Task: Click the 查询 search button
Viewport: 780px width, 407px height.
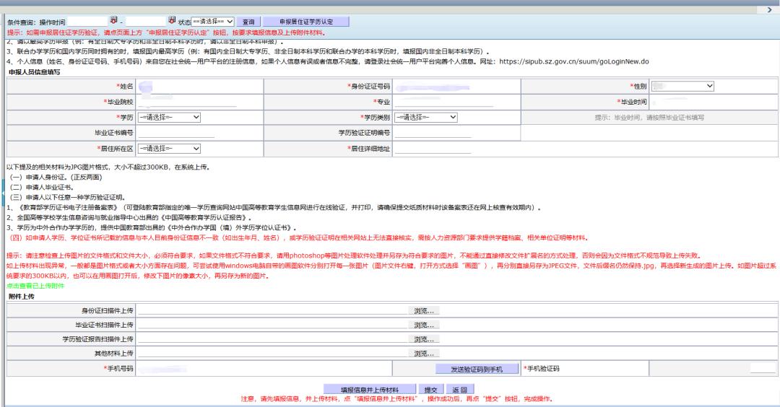Action: (248, 22)
